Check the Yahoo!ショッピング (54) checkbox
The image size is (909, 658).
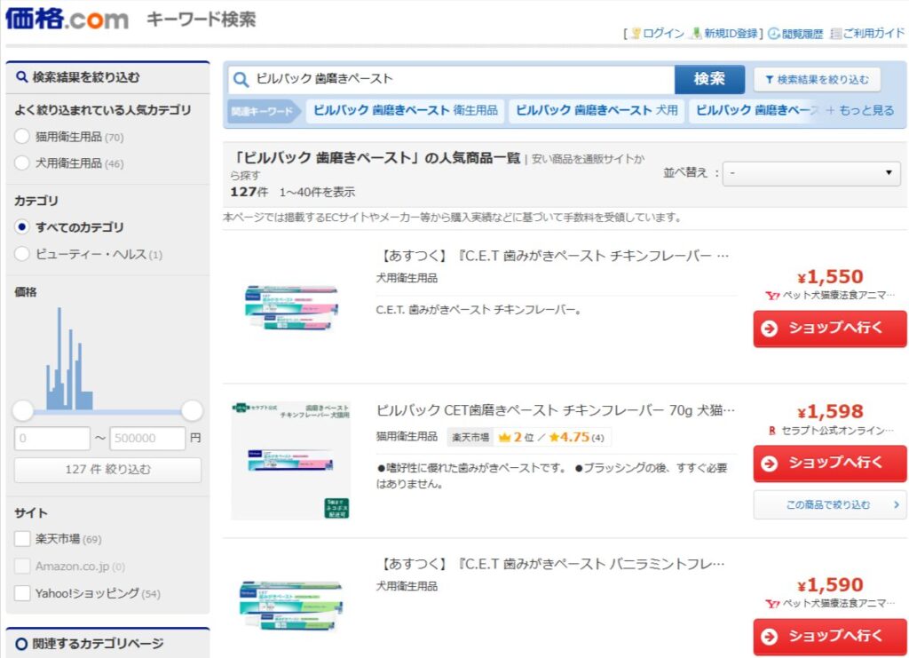pyautogui.click(x=22, y=593)
